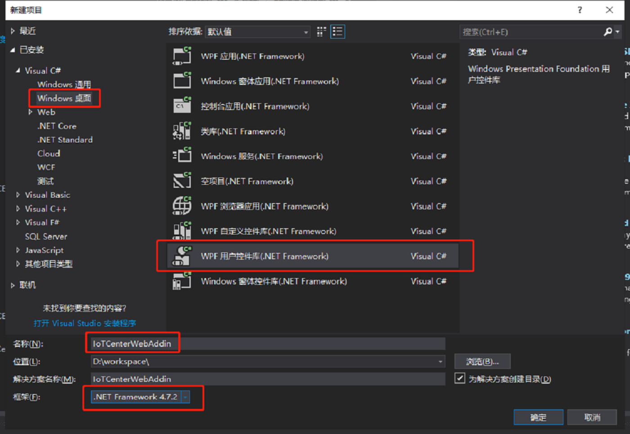Click the 位置 D:\workspace\ path field
This screenshot has width=630, height=434.
pos(264,362)
